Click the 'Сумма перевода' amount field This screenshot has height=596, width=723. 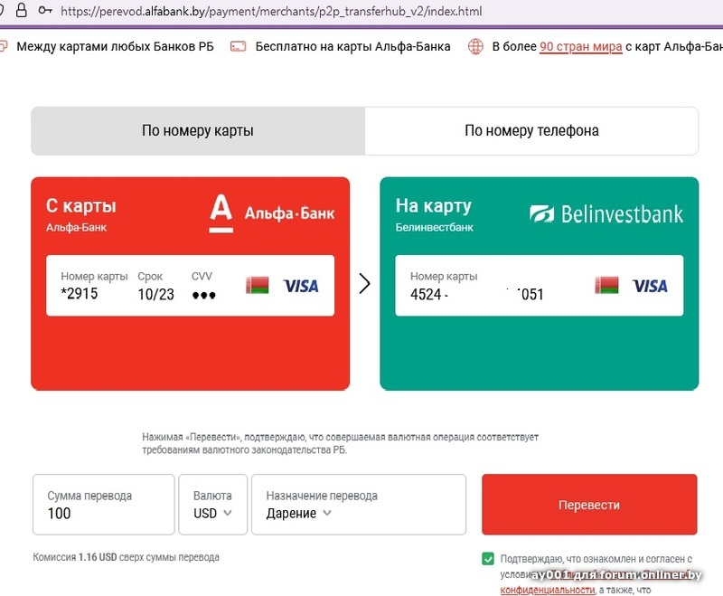point(104,505)
